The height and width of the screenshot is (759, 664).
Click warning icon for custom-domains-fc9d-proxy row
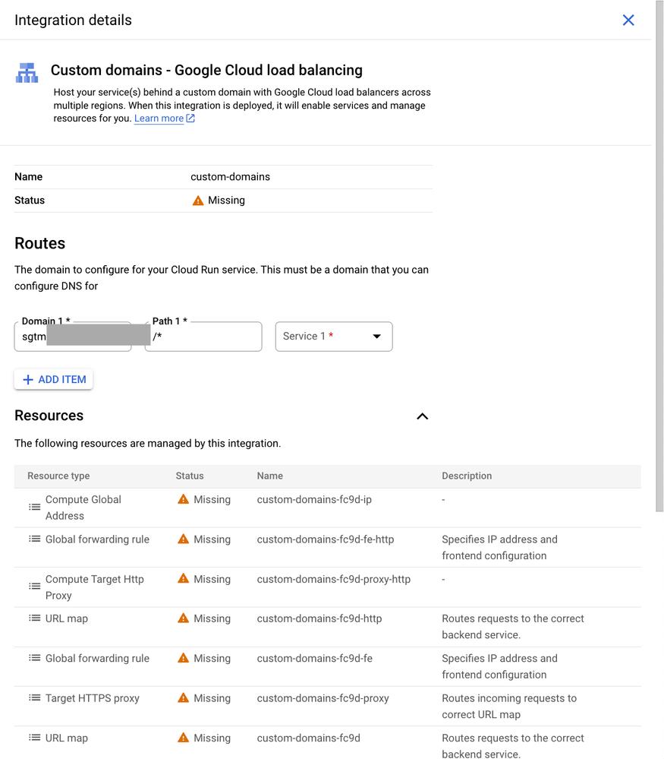pyautogui.click(x=184, y=698)
